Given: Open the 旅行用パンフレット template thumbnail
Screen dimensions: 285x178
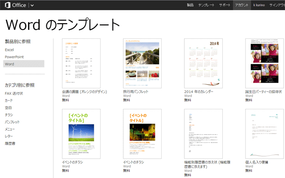Looking at the screenshot, I should tap(142, 63).
